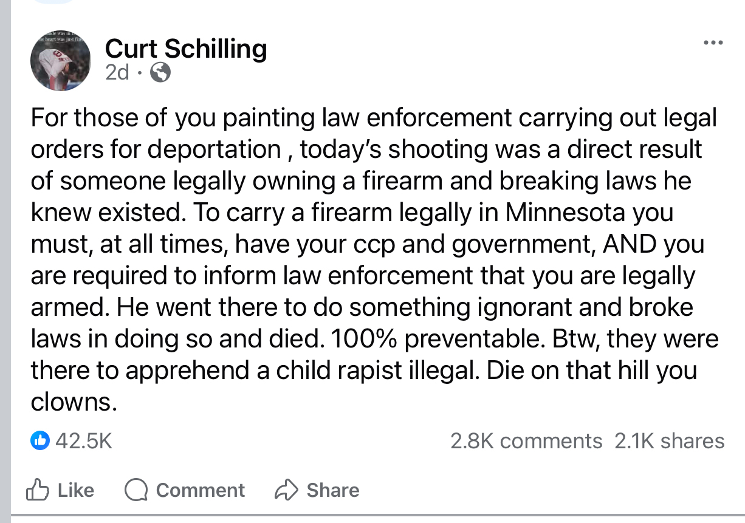
Task: Click the first line of the post text
Action: point(374,118)
